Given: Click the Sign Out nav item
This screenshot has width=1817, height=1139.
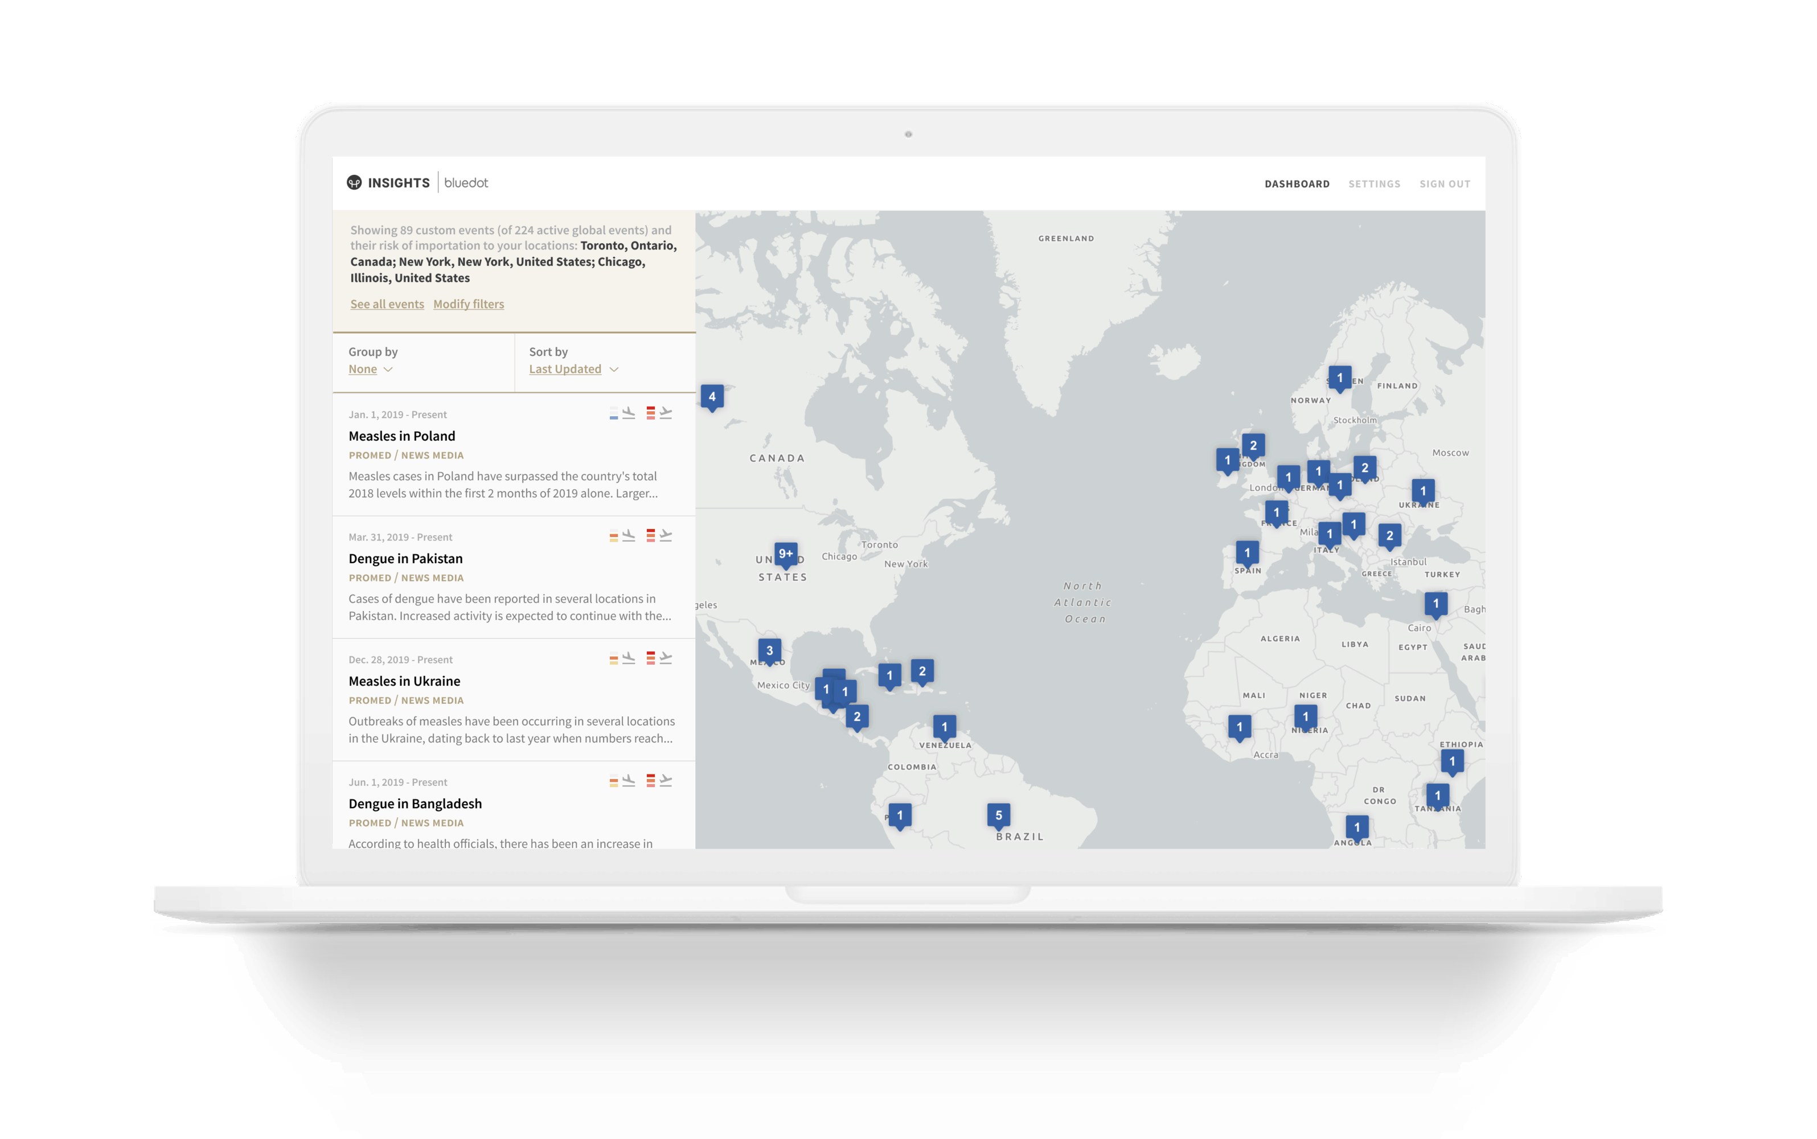Looking at the screenshot, I should click(1444, 184).
